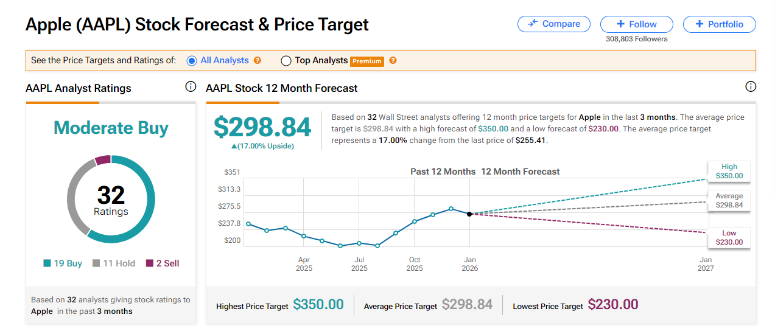
Task: Click the orange Premium badge
Action: pyautogui.click(x=367, y=61)
